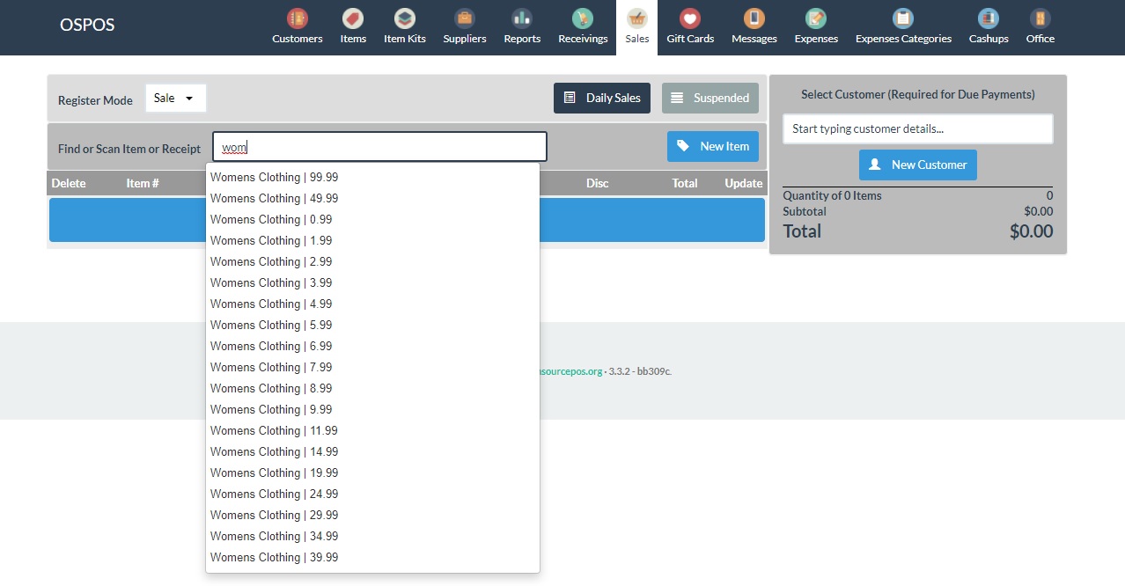Select 'Womens Clothing | 99.99' from suggestions
Image resolution: width=1125 pixels, height=586 pixels.
[274, 177]
